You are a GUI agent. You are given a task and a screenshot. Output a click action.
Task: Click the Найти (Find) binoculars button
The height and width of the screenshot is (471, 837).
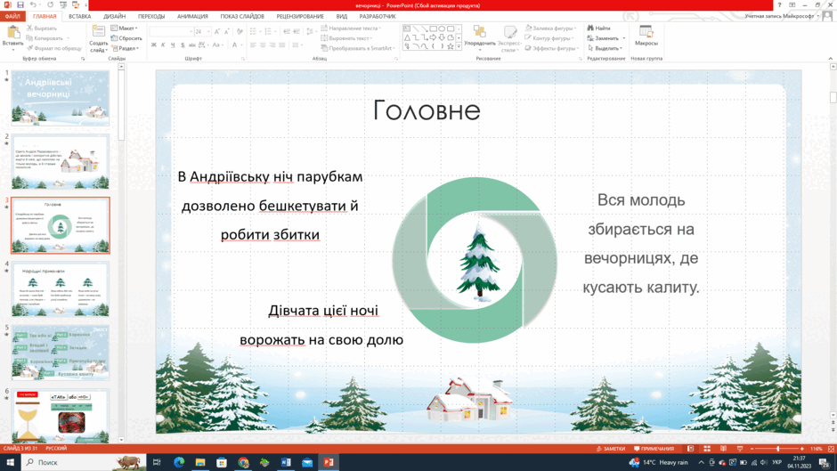(598, 28)
